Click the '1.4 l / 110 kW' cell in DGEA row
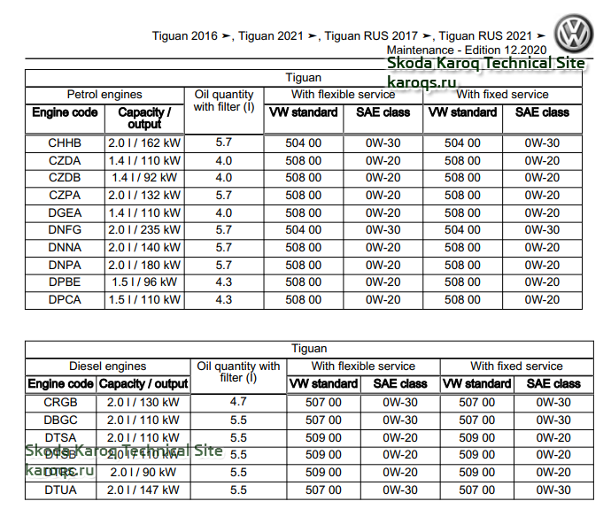 tap(144, 213)
